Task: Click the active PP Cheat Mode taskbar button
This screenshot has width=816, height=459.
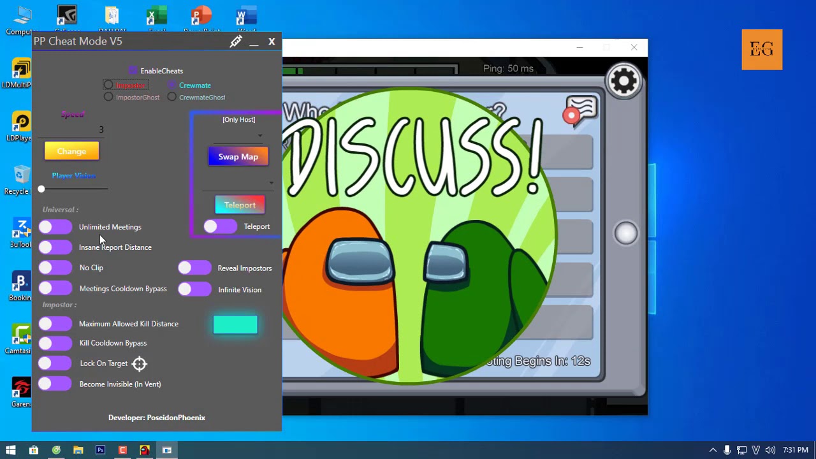Action: click(x=167, y=450)
